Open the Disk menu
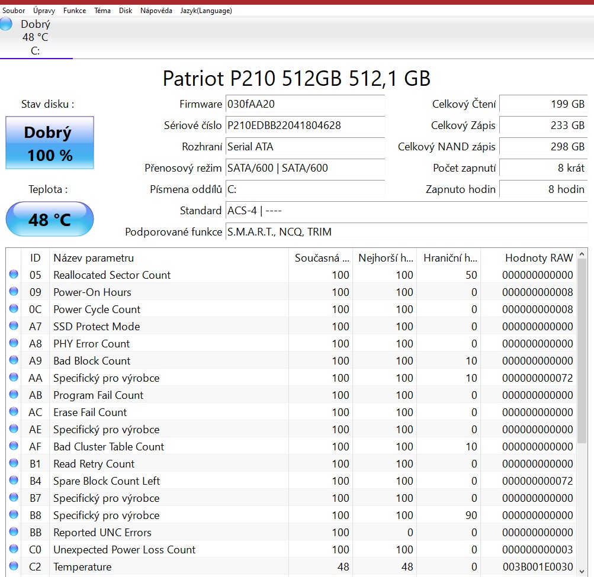Image resolution: width=594 pixels, height=577 pixels. point(126,11)
